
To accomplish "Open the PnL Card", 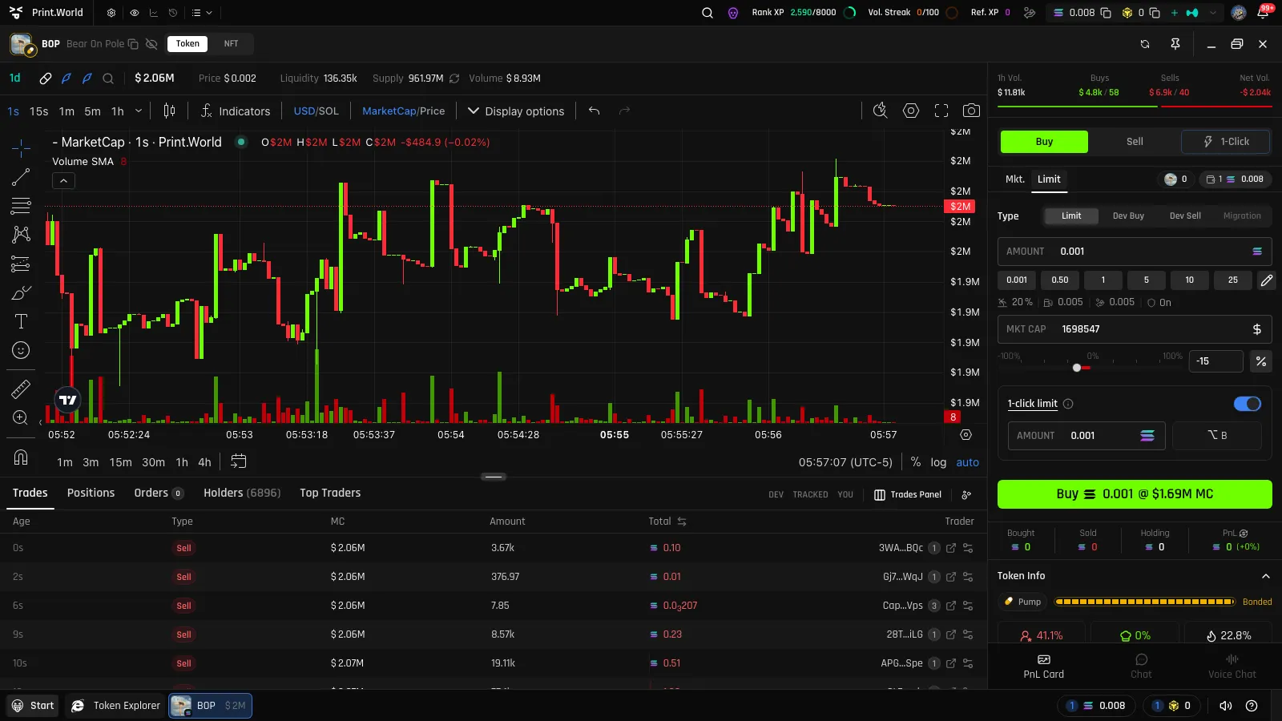I will point(1043,667).
